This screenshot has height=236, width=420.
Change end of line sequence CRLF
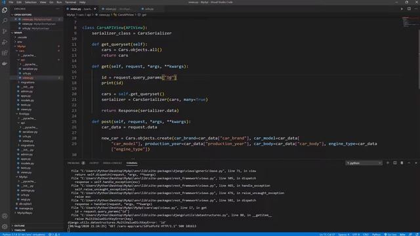[366, 235]
